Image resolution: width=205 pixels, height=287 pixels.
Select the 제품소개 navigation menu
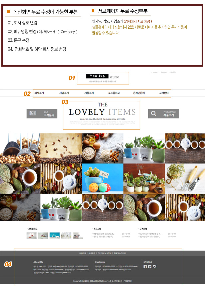[89, 93]
